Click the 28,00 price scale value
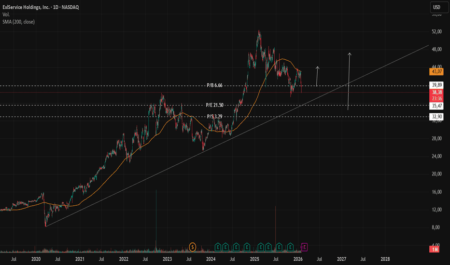This screenshot has height=265, width=450. pyautogui.click(x=436, y=138)
